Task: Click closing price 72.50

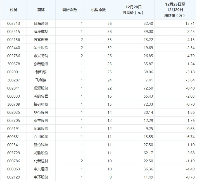Action: 148,88
